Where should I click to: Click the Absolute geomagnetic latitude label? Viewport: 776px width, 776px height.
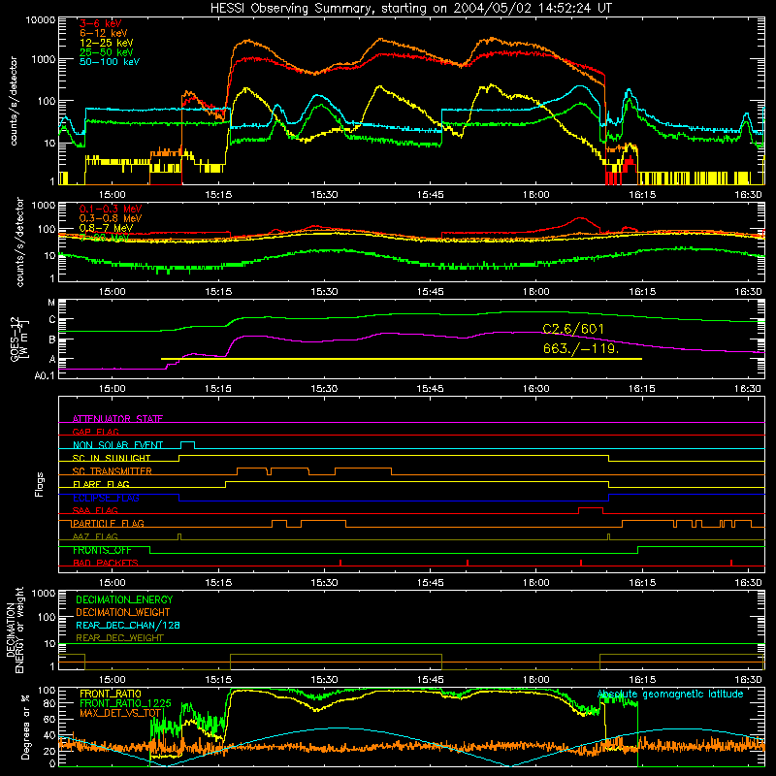coord(670,695)
